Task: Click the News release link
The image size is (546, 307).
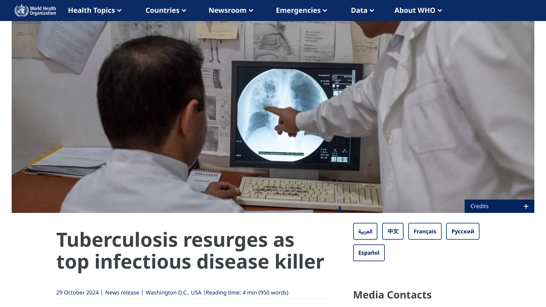Action: (x=122, y=293)
